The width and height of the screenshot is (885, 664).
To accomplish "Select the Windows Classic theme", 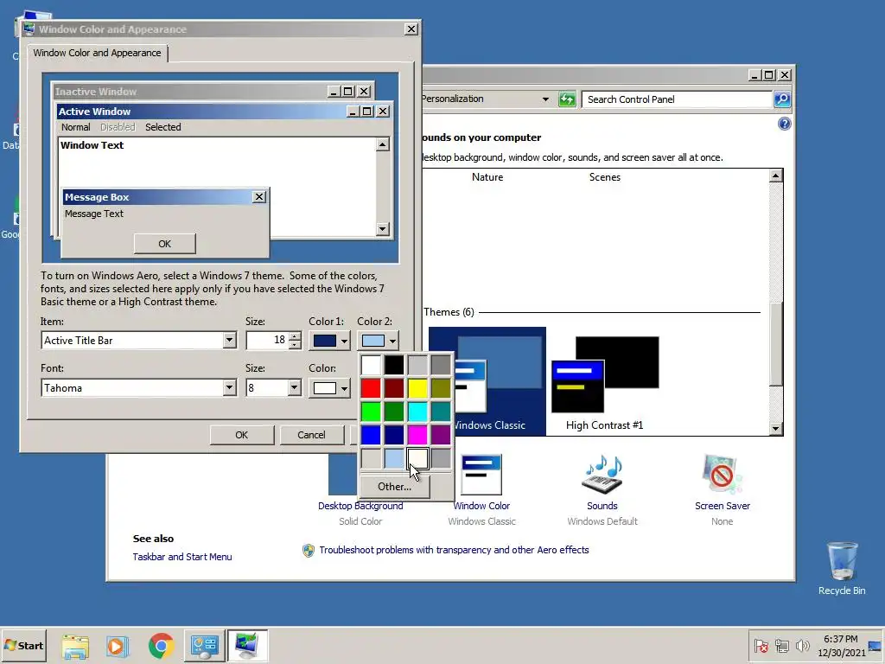I will tap(487, 381).
